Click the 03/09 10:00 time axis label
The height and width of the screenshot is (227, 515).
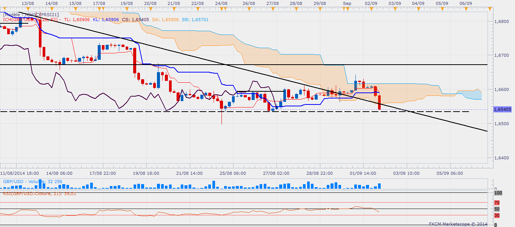[406, 173]
